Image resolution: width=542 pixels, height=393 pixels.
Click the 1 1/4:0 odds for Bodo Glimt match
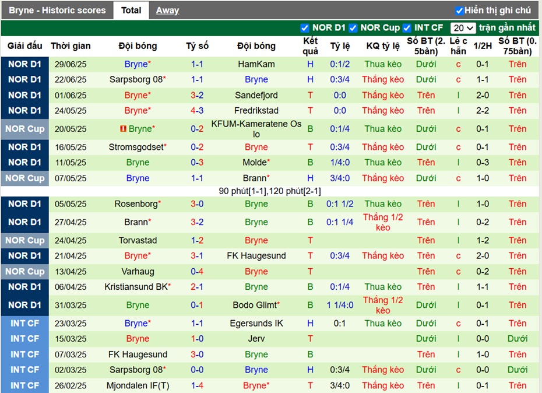(340, 305)
